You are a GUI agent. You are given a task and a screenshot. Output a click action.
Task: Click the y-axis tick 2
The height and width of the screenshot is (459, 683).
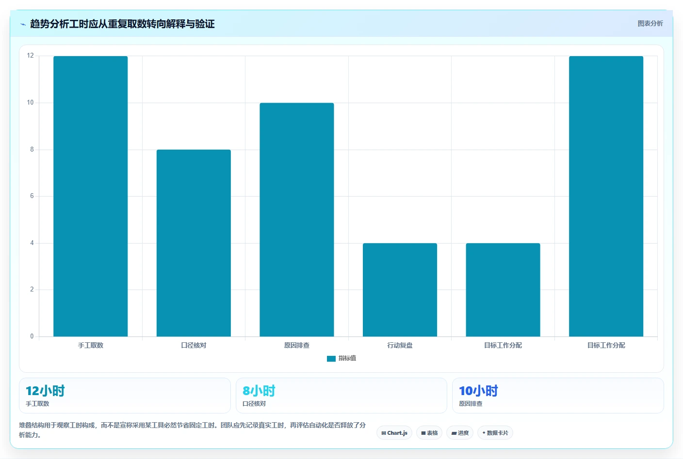click(32, 290)
